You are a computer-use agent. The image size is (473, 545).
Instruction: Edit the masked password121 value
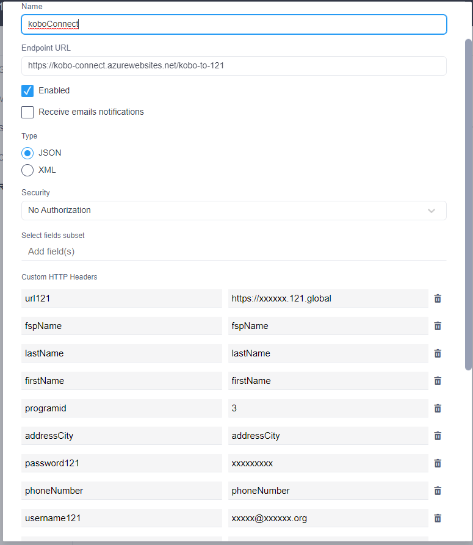point(328,463)
